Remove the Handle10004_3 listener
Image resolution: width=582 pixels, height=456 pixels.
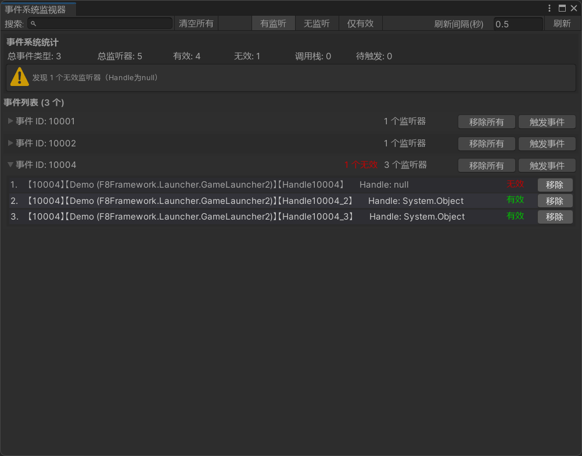555,217
